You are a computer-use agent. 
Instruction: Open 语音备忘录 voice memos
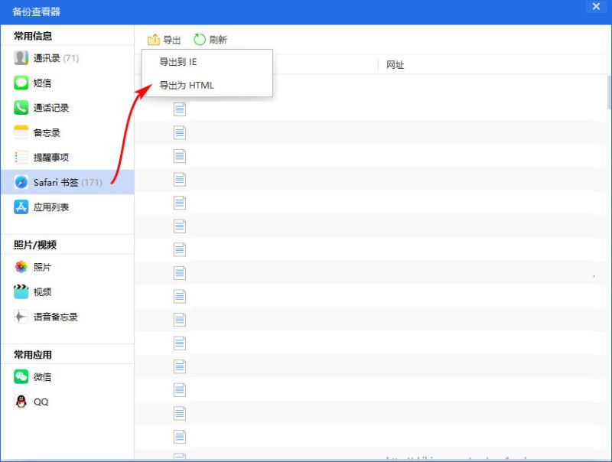[67, 317]
